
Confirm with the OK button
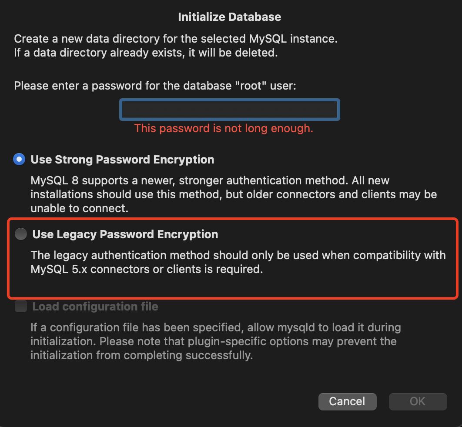coord(417,401)
